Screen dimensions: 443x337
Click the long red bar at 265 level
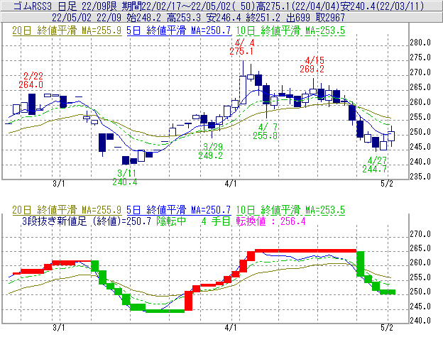coord(306,250)
